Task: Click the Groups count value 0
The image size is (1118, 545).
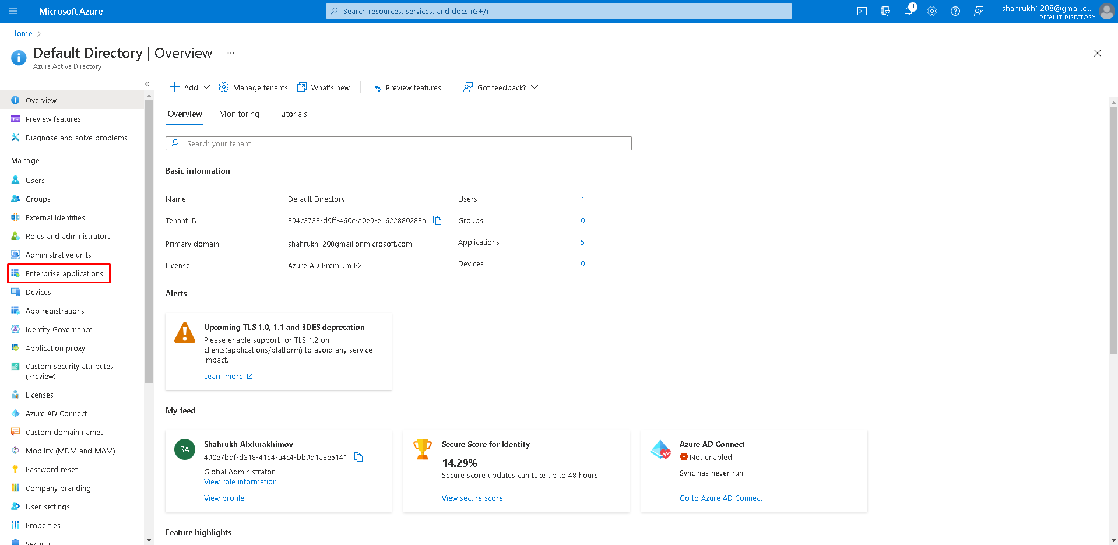Action: (x=582, y=220)
